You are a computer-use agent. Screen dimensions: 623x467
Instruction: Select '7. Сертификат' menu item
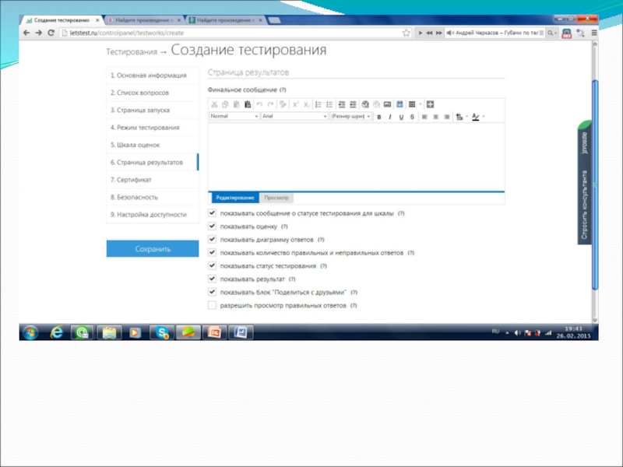(153, 180)
